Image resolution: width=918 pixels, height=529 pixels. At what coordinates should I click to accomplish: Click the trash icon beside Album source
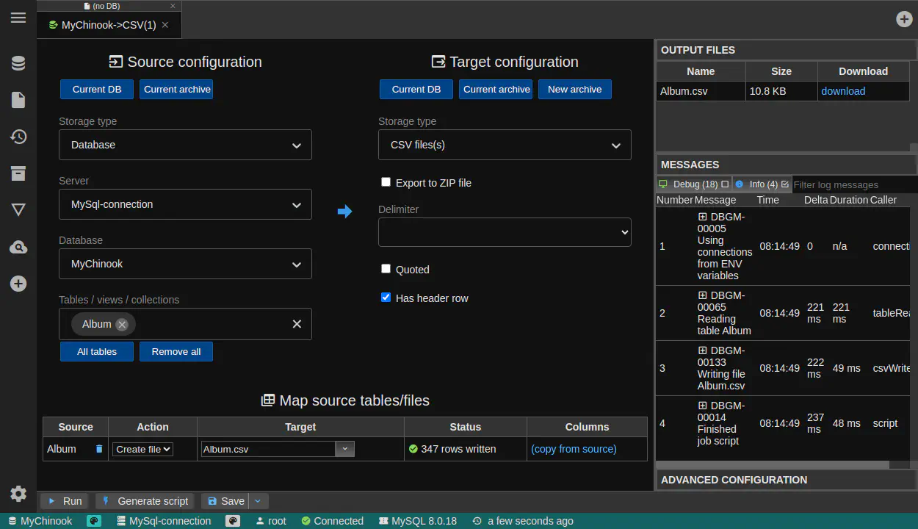pos(99,449)
